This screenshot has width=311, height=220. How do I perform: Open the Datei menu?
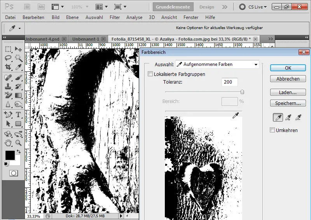tap(10, 17)
